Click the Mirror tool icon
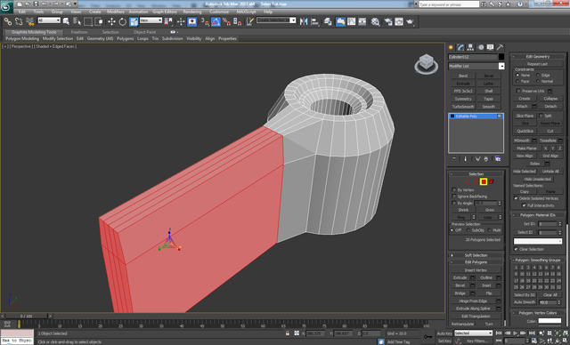 point(304,21)
